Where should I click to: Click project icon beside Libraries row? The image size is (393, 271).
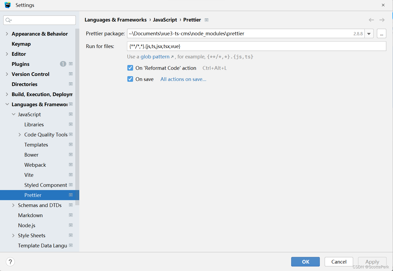point(71,124)
